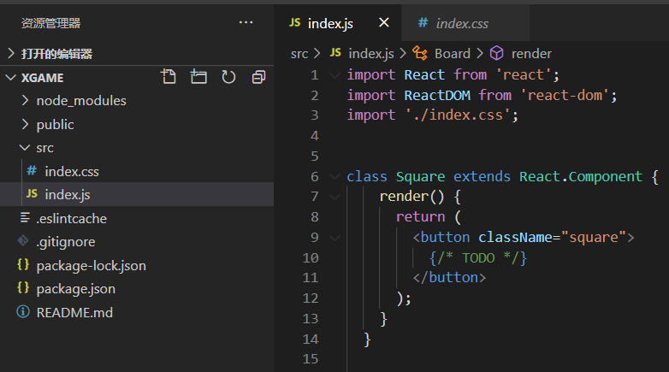Click the './index.css' import string
Image resolution: width=669 pixels, height=372 pixels.
458,115
